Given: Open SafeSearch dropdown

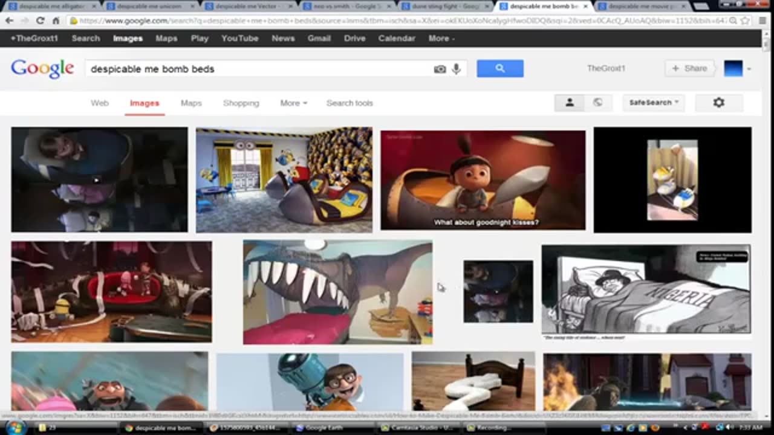Looking at the screenshot, I should pyautogui.click(x=654, y=103).
